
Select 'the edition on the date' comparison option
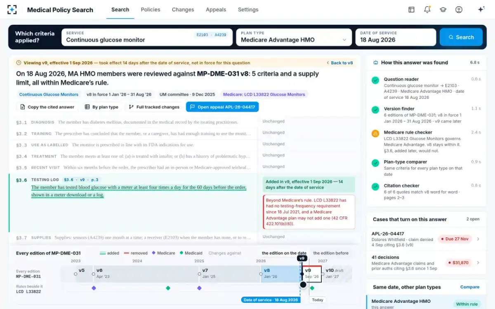(284, 253)
